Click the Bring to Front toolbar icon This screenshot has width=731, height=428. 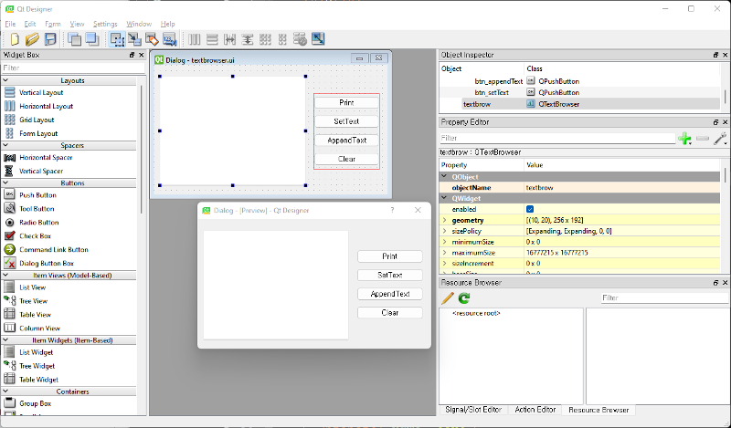coord(92,39)
